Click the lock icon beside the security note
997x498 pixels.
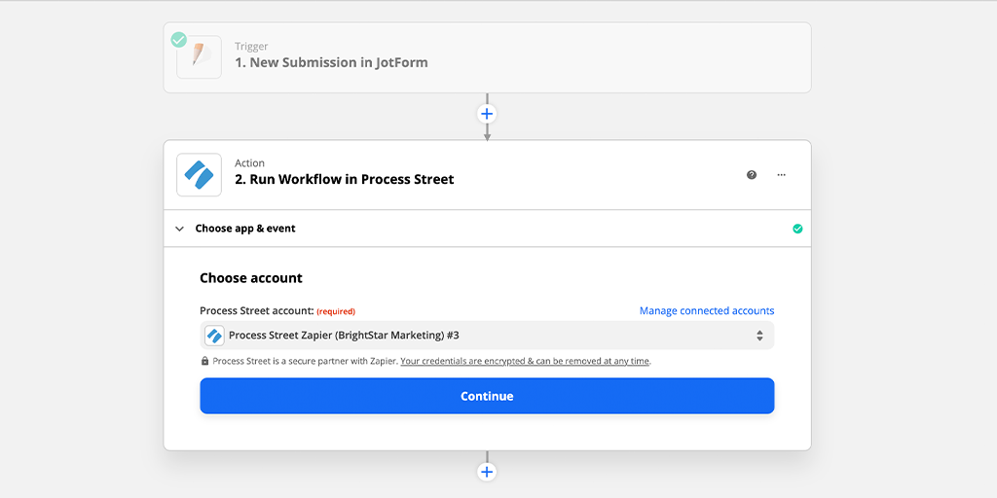coord(204,361)
